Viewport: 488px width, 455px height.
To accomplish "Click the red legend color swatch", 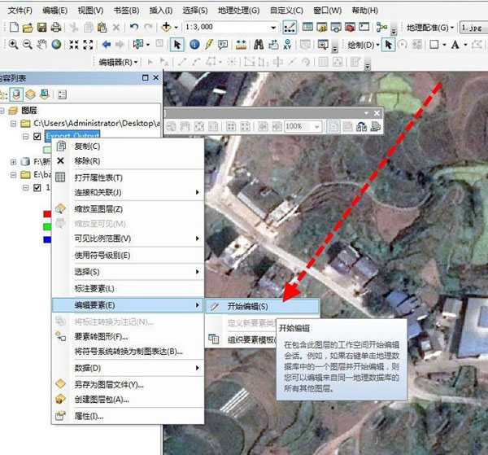I will click(48, 213).
